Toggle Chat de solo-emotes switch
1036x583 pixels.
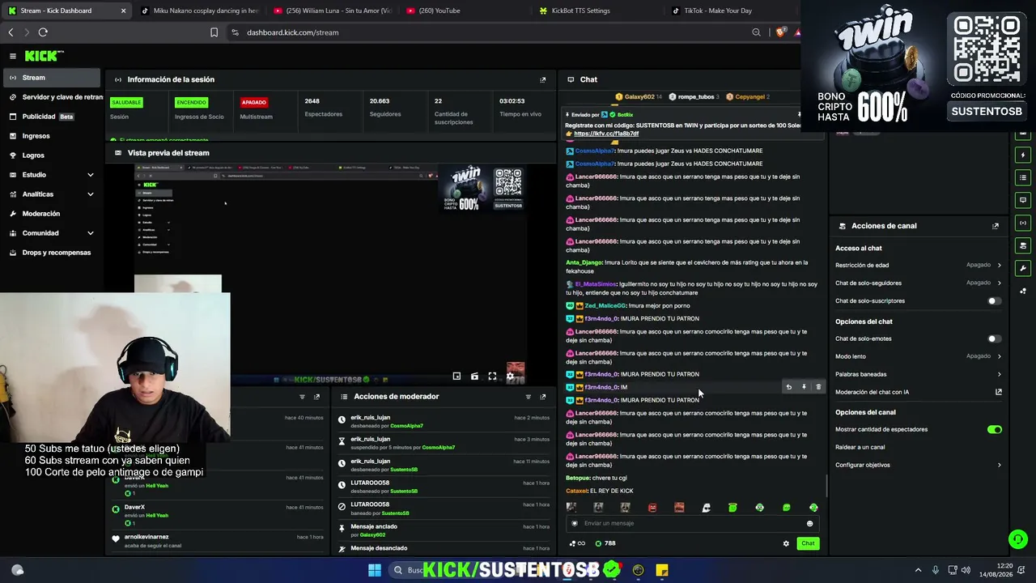coord(994,338)
